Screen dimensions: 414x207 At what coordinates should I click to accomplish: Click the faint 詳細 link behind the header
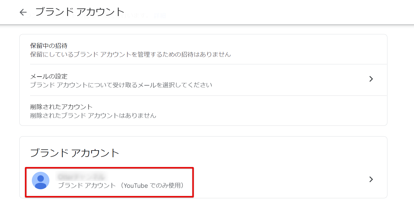160,16
